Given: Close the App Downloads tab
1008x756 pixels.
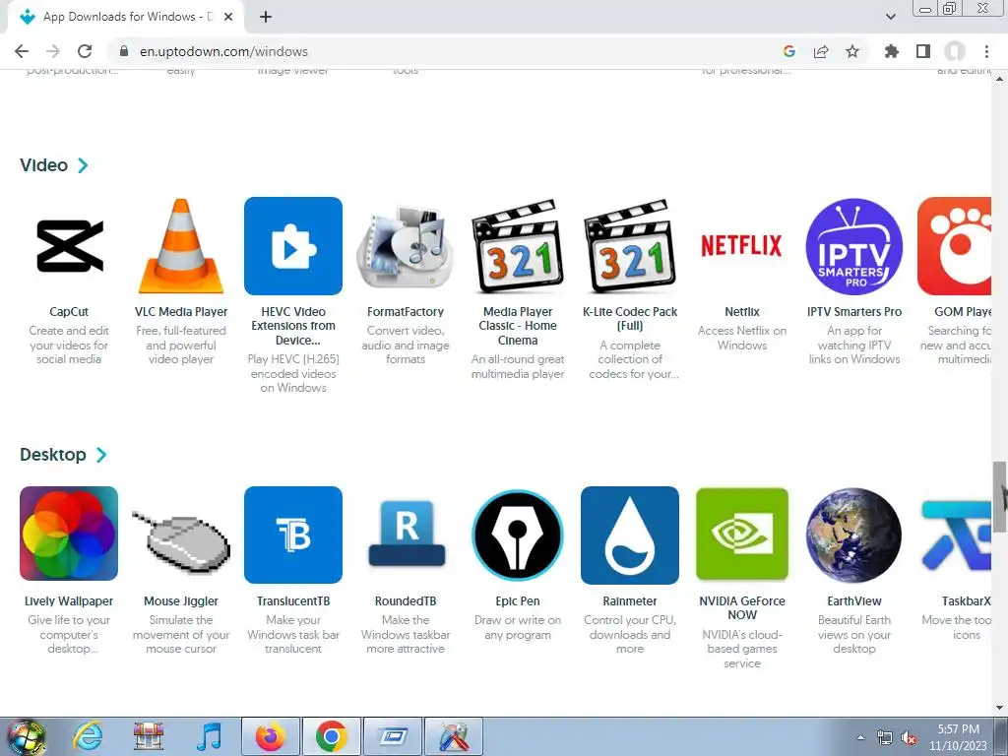Looking at the screenshot, I should (228, 17).
